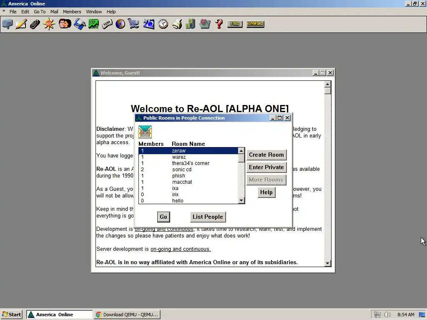The width and height of the screenshot is (427, 320).
Task: Click the Print icon in toolbar
Action: (177, 24)
